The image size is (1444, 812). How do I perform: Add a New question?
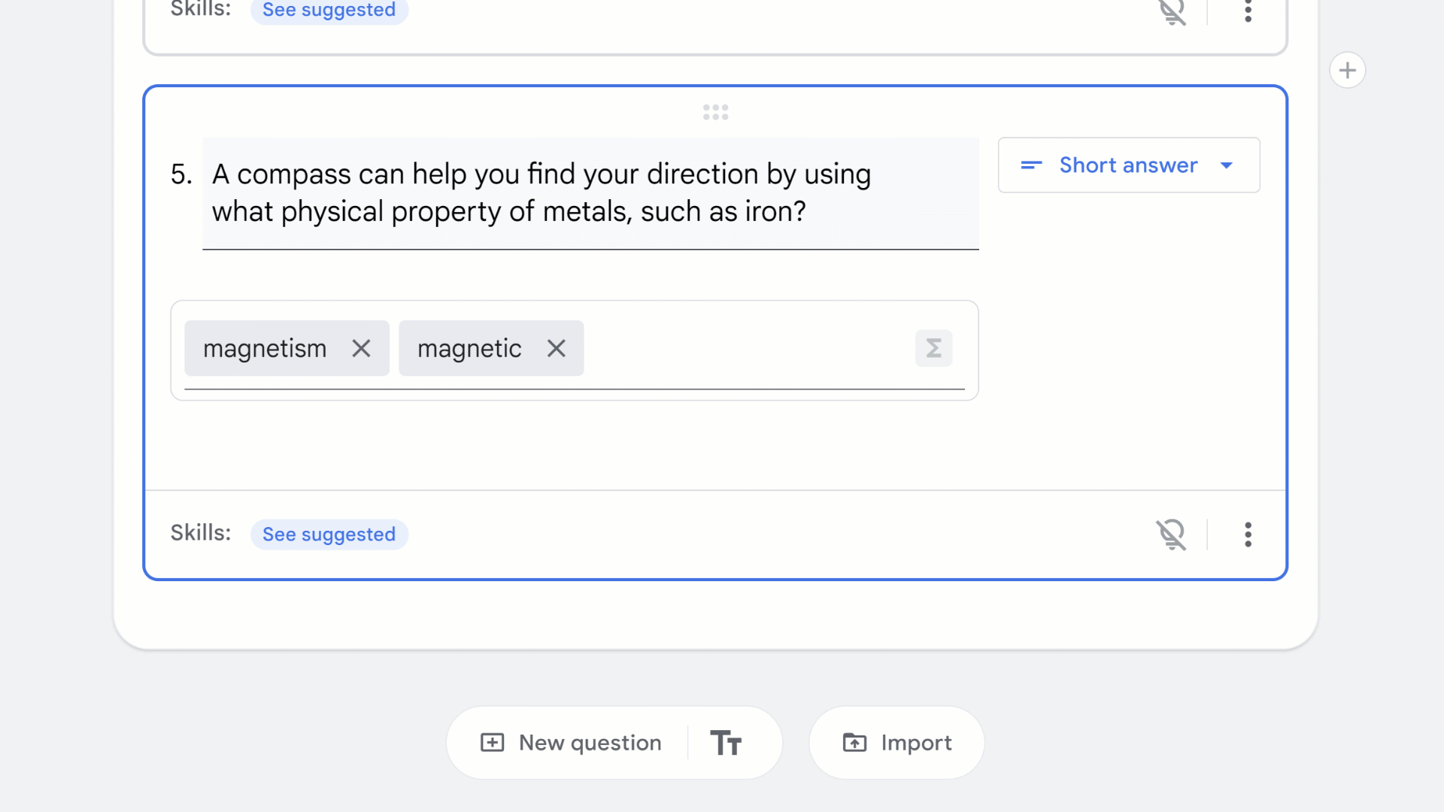[572, 743]
